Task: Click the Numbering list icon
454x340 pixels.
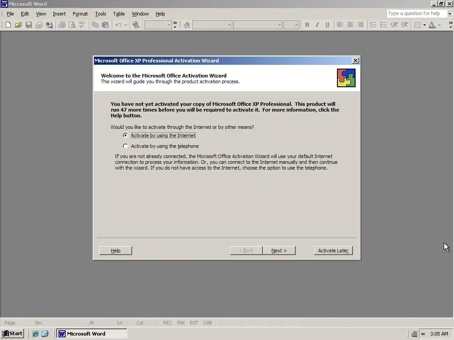Action: pyautogui.click(x=373, y=25)
